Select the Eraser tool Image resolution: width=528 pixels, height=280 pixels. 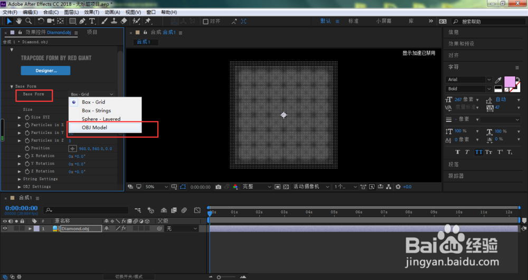tap(124, 21)
